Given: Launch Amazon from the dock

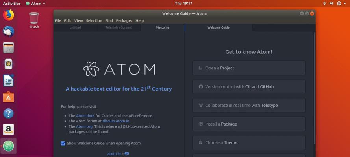Looking at the screenshot, I should [9, 130].
